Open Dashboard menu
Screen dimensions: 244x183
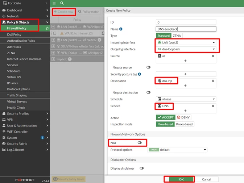[25, 10]
